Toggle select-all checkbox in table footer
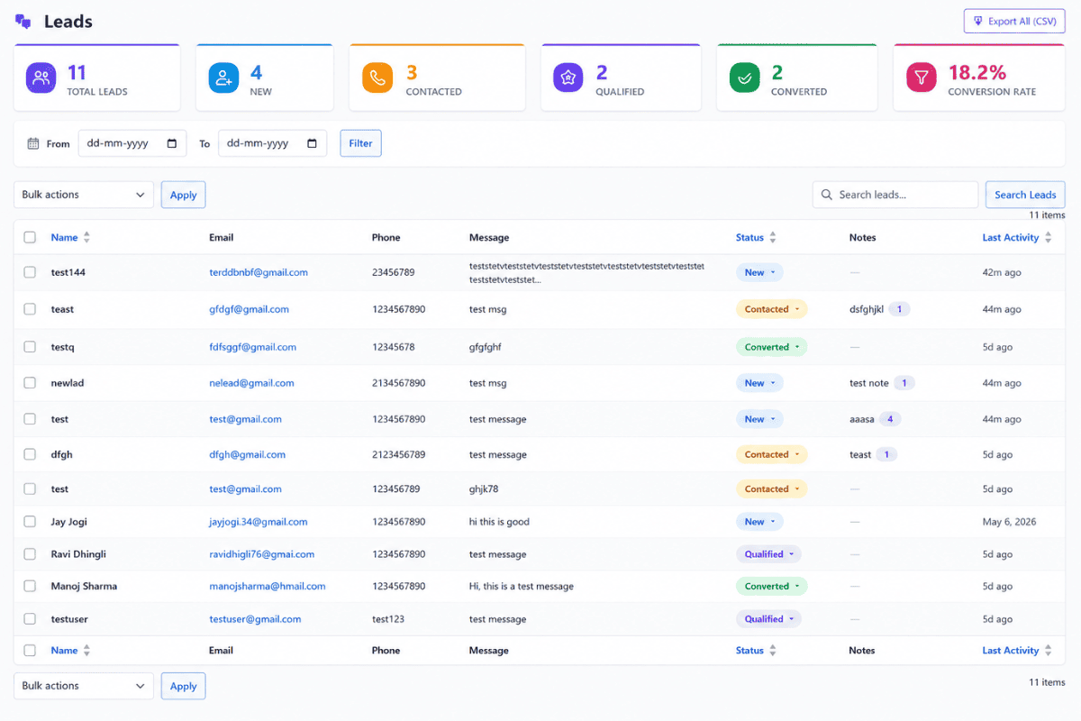Screen dimensions: 1081x721 tap(30, 651)
